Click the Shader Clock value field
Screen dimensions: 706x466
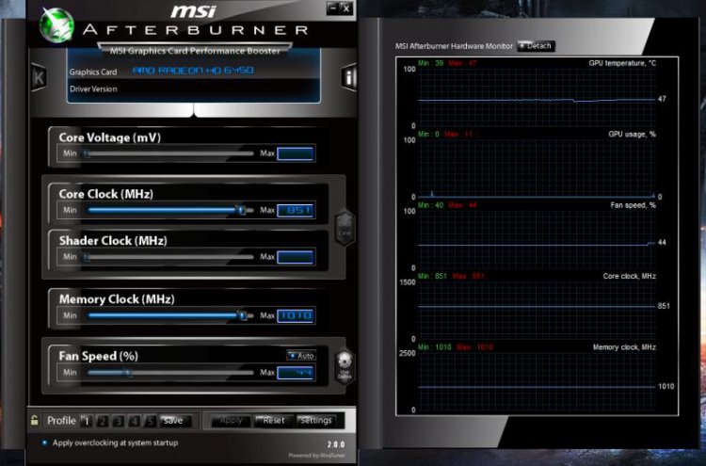click(x=296, y=257)
